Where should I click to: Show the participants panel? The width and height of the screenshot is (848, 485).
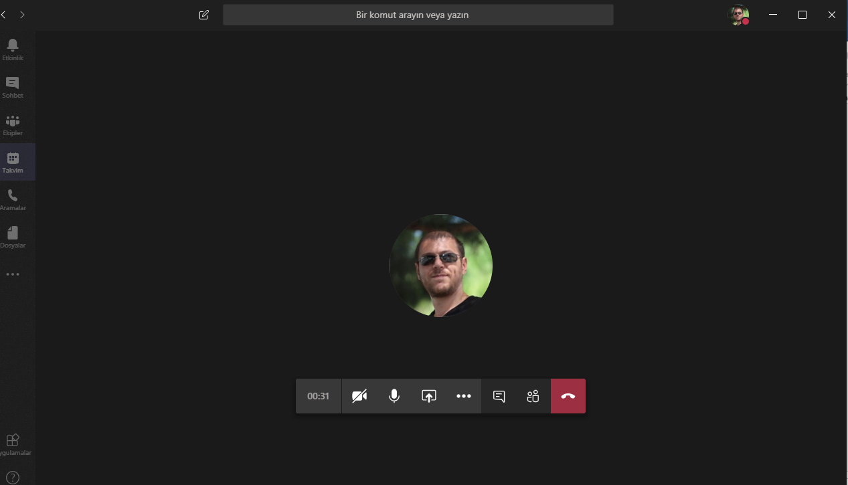533,396
